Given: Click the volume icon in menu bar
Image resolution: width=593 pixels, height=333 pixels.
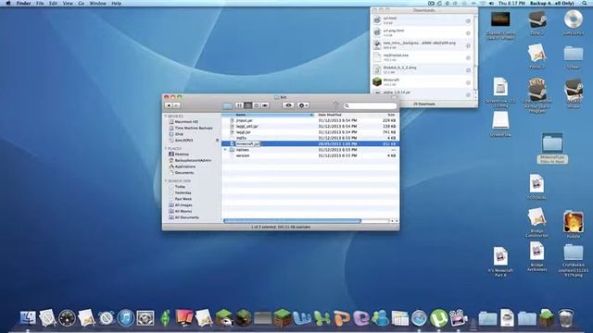Looking at the screenshot, I should (x=491, y=3).
